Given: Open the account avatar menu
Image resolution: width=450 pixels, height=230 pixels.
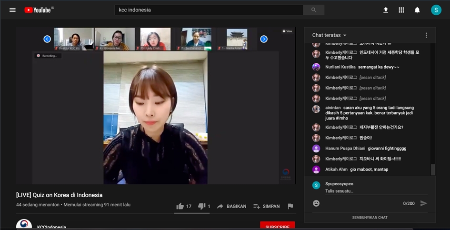Looking at the screenshot, I should coord(436,10).
